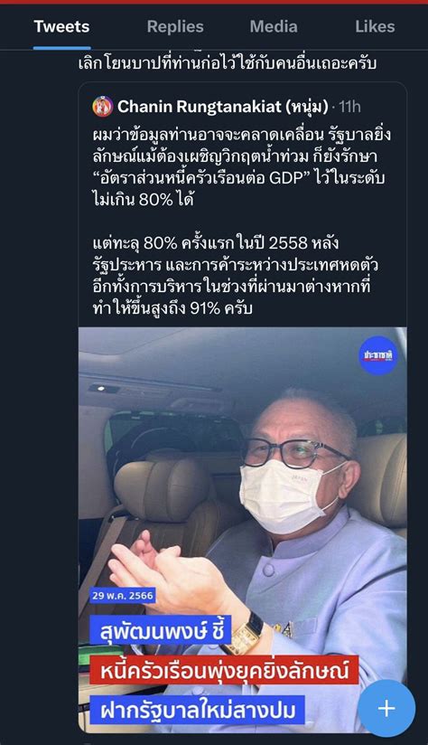Select the active Tweets tab
428x745 pixels.
[61, 26]
